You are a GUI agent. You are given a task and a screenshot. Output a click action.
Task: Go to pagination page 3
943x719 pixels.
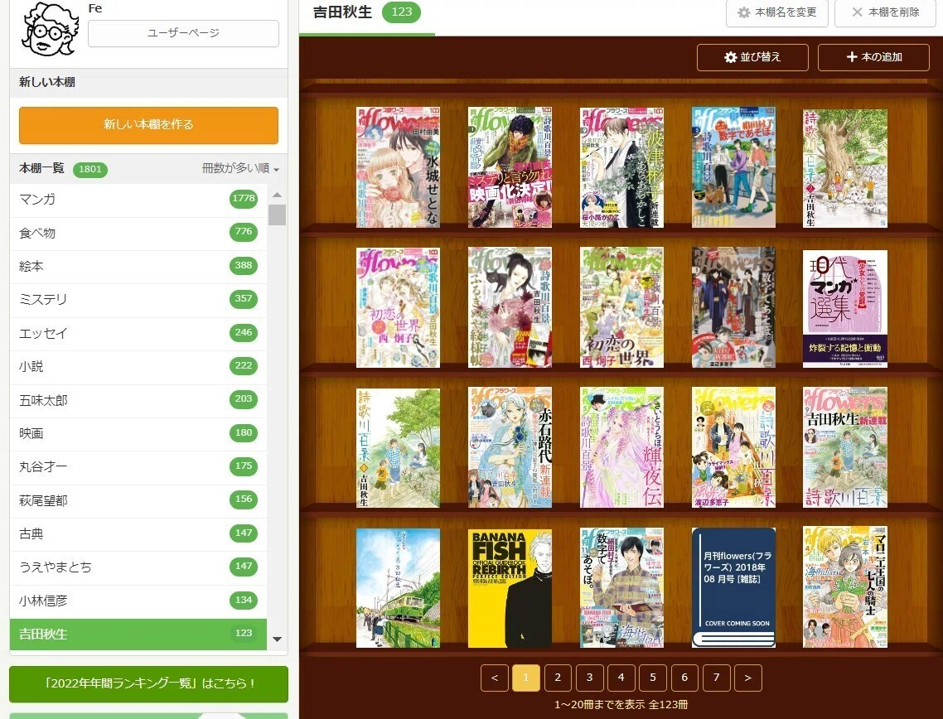(x=589, y=678)
